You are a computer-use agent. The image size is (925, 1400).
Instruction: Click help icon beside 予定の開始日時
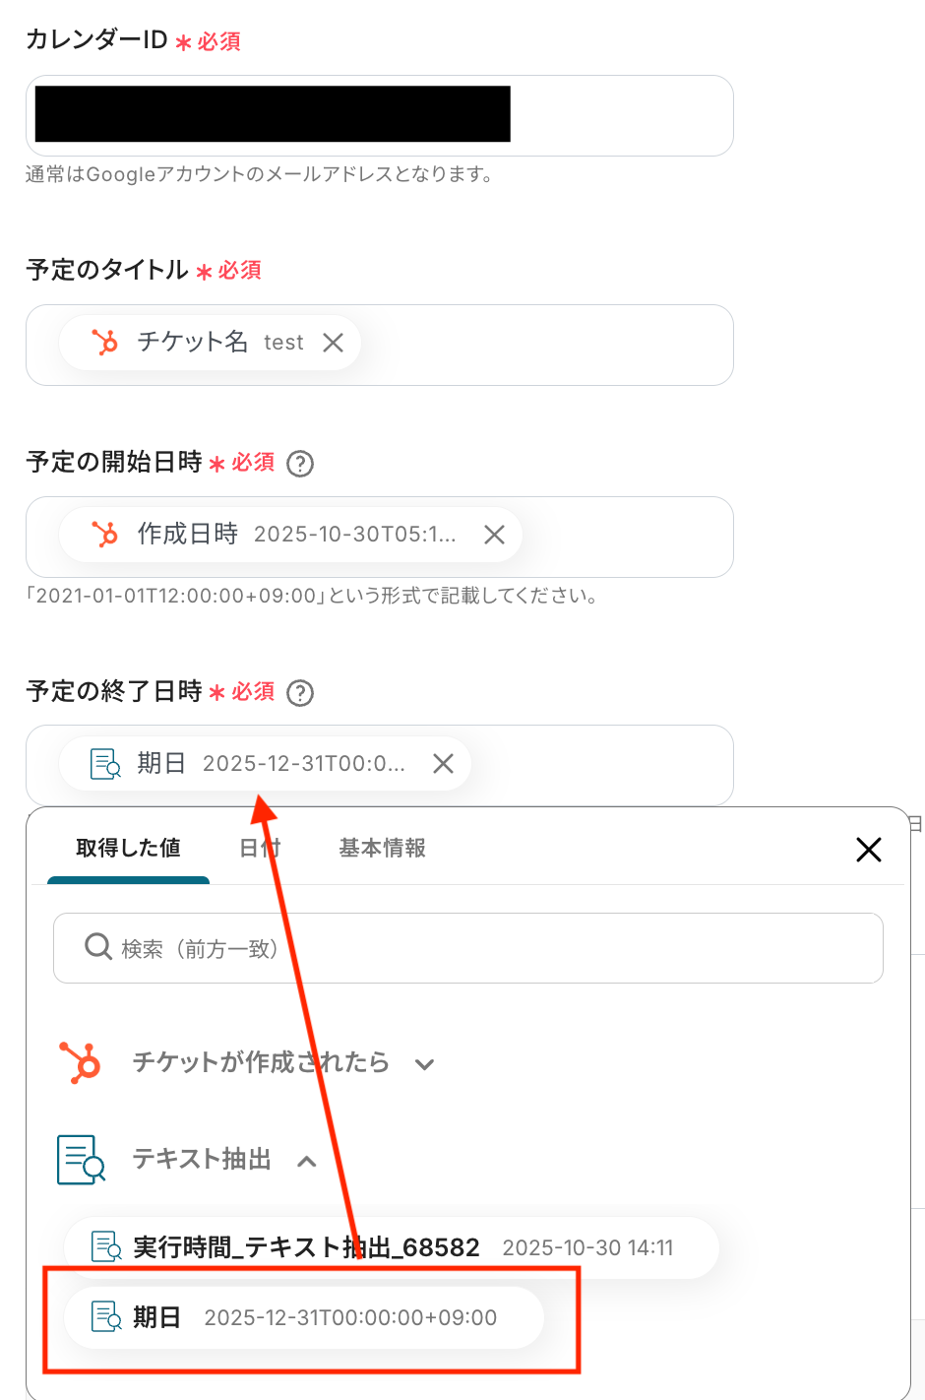300,464
